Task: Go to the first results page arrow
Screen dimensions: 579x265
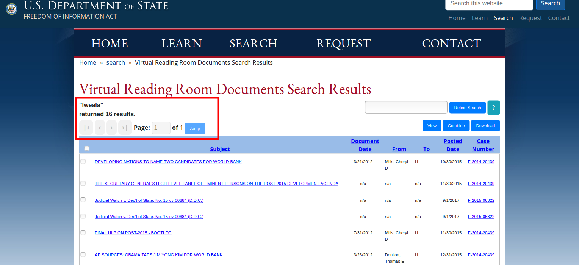Action: point(86,128)
